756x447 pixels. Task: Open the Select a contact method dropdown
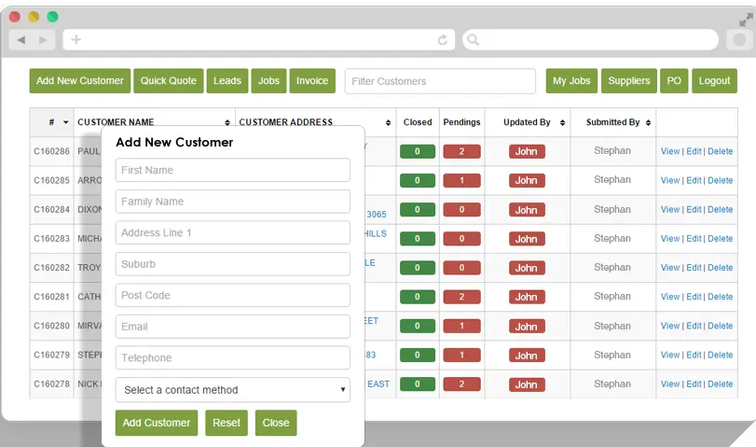pyautogui.click(x=232, y=390)
